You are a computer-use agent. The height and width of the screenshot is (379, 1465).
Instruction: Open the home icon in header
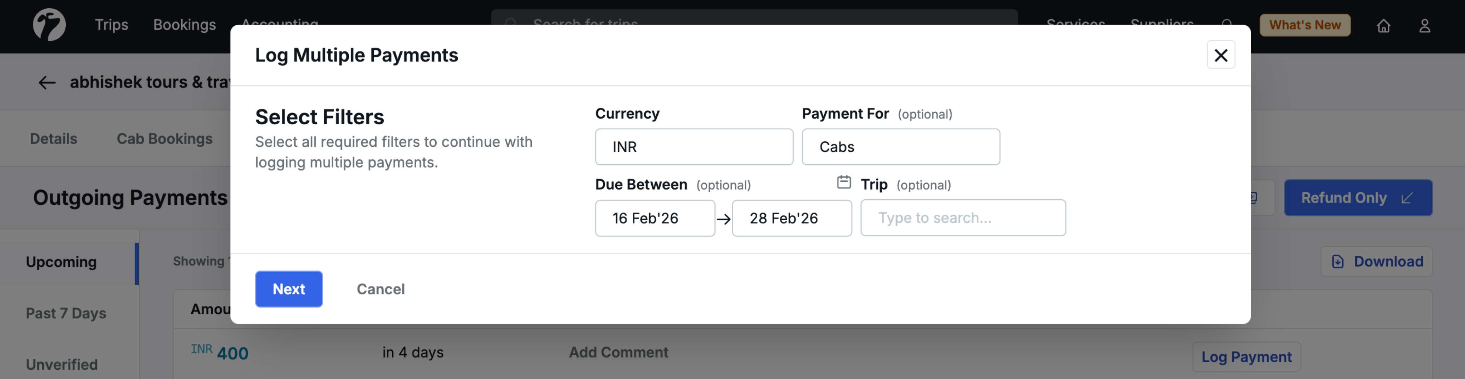(x=1383, y=26)
